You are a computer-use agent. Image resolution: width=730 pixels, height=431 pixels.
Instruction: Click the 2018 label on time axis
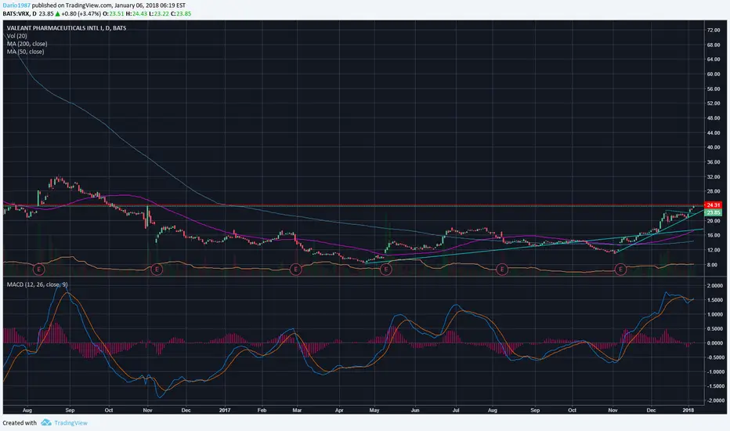click(688, 411)
